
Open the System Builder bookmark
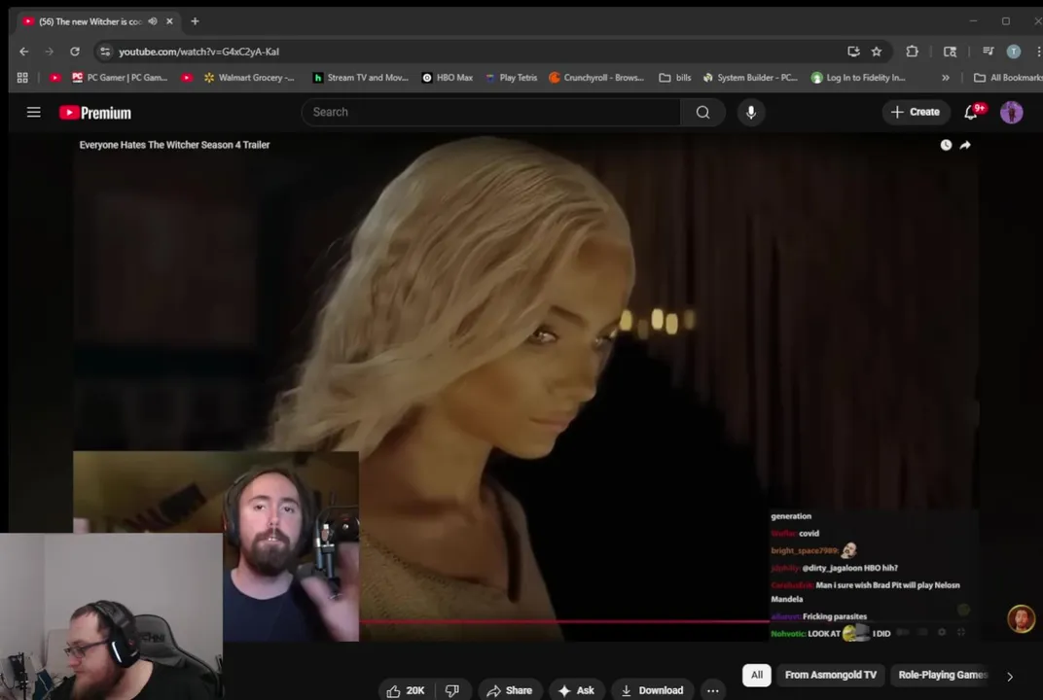(x=750, y=78)
